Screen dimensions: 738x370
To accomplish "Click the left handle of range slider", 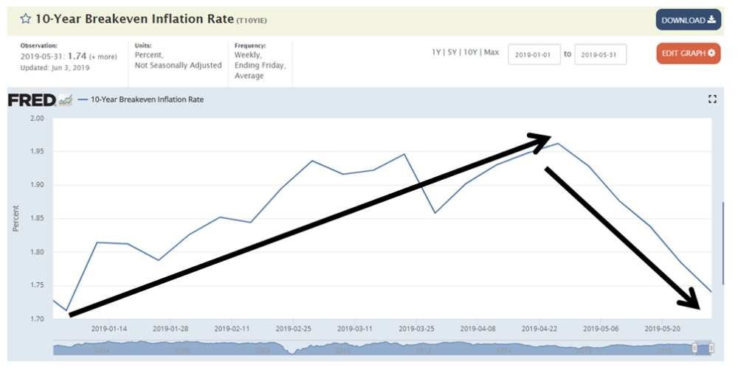I will [x=694, y=347].
